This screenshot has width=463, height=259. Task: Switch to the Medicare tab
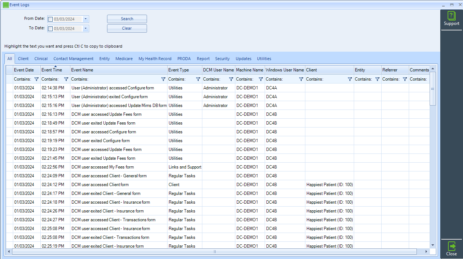[124, 59]
